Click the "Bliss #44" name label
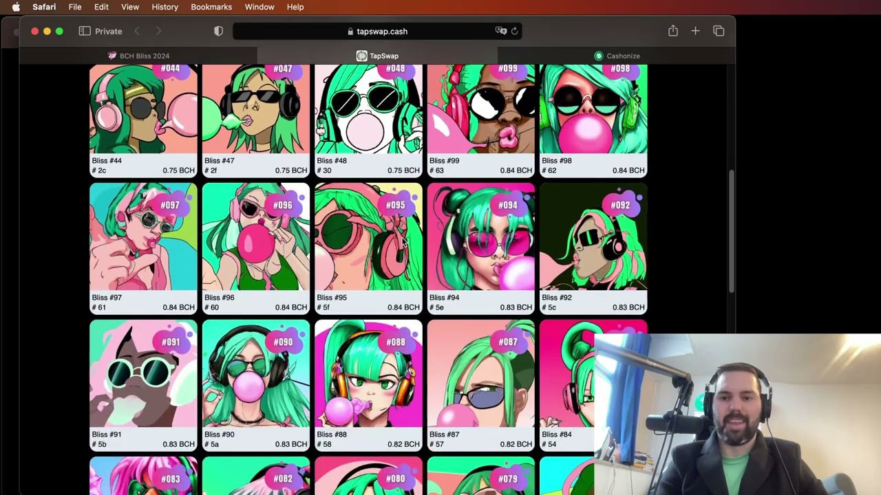The height and width of the screenshot is (495, 881). [107, 161]
